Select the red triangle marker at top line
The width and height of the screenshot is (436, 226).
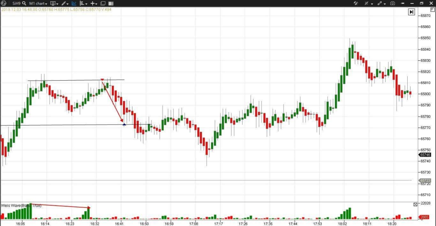(102, 80)
